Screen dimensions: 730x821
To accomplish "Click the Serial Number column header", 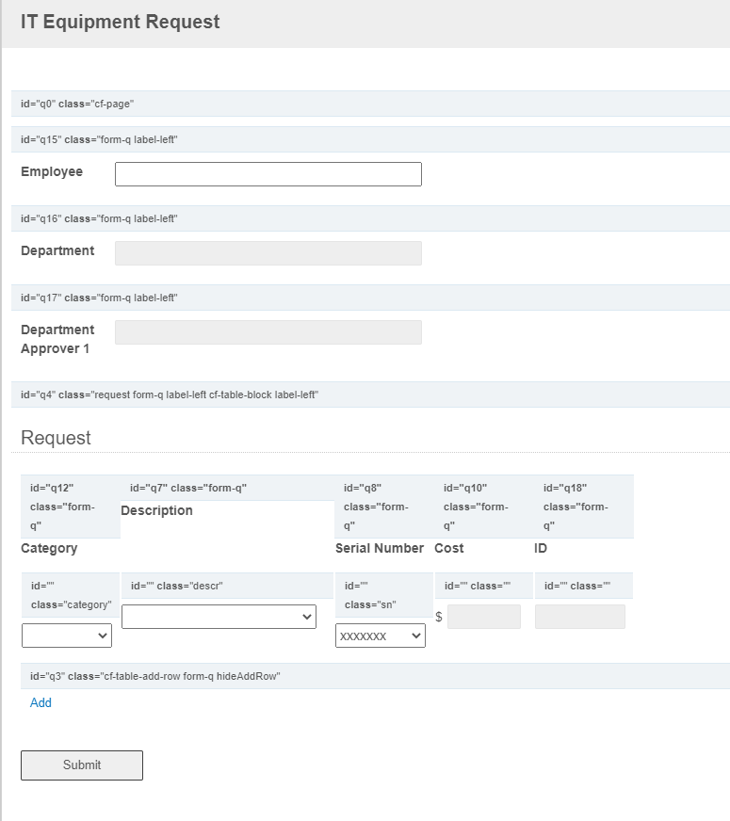I will tap(380, 548).
